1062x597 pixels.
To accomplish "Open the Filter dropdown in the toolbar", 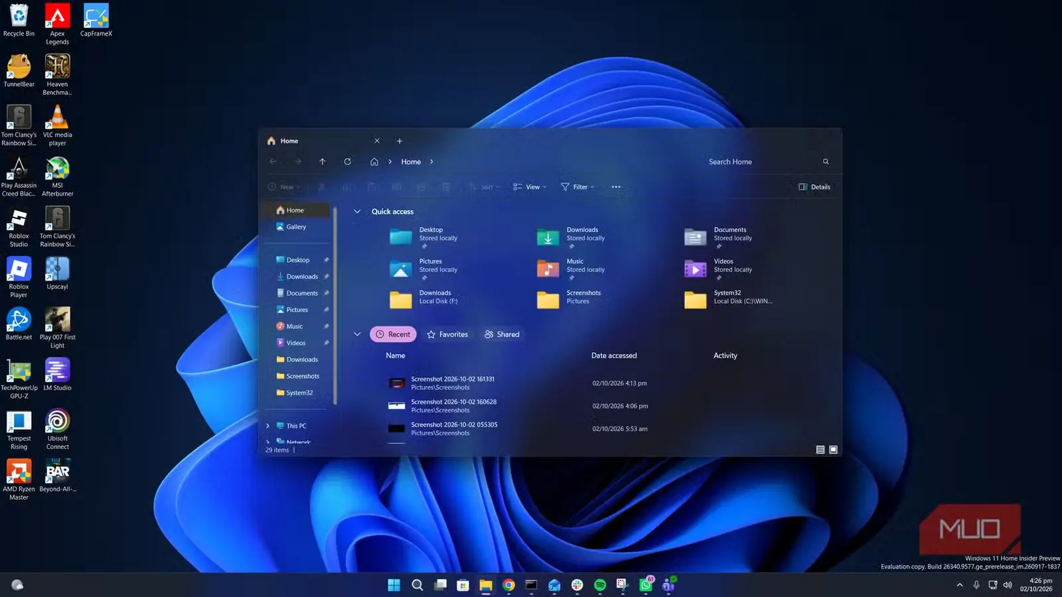I will tap(577, 187).
